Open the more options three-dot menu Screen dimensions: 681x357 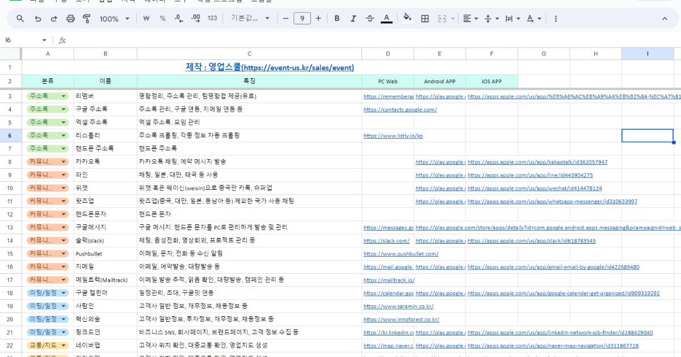[556, 18]
